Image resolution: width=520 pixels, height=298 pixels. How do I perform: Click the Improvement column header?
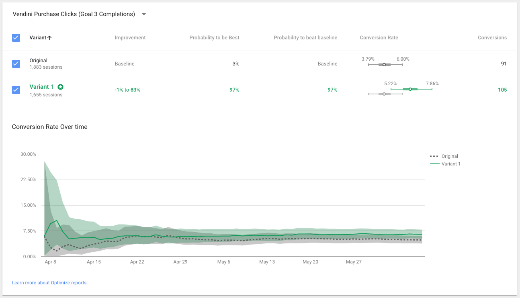[x=130, y=38]
